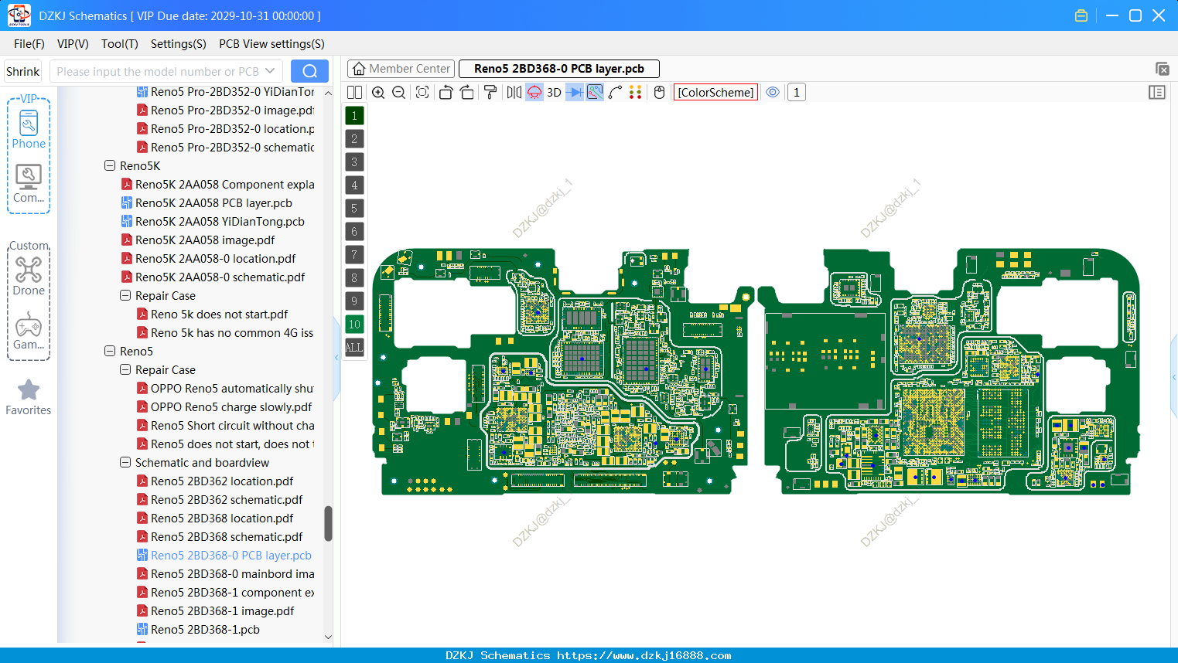Select PCB layer 5
The width and height of the screenshot is (1178, 663).
click(x=354, y=209)
